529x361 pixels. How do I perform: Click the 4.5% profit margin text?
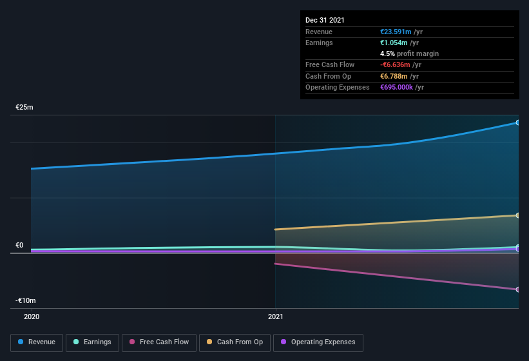pyautogui.click(x=409, y=54)
